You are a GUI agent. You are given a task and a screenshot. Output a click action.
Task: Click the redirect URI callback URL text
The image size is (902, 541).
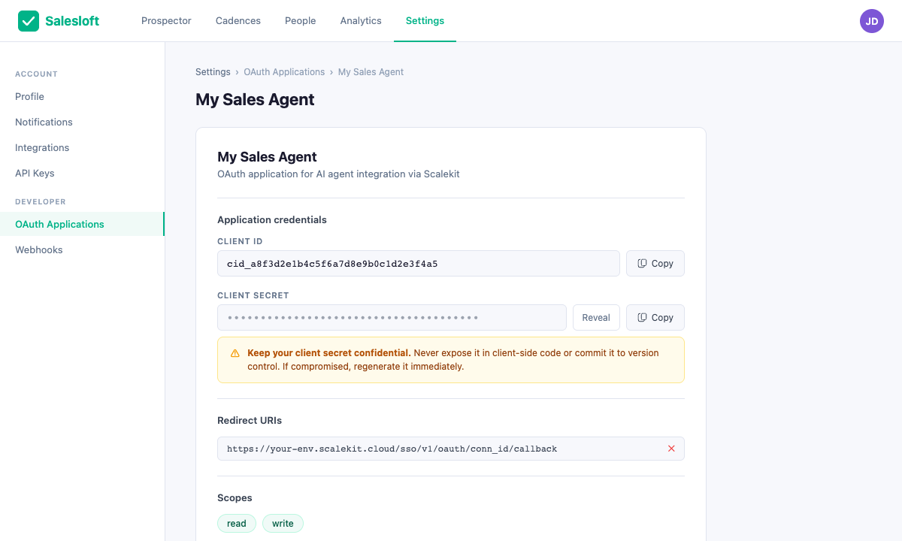[392, 449]
